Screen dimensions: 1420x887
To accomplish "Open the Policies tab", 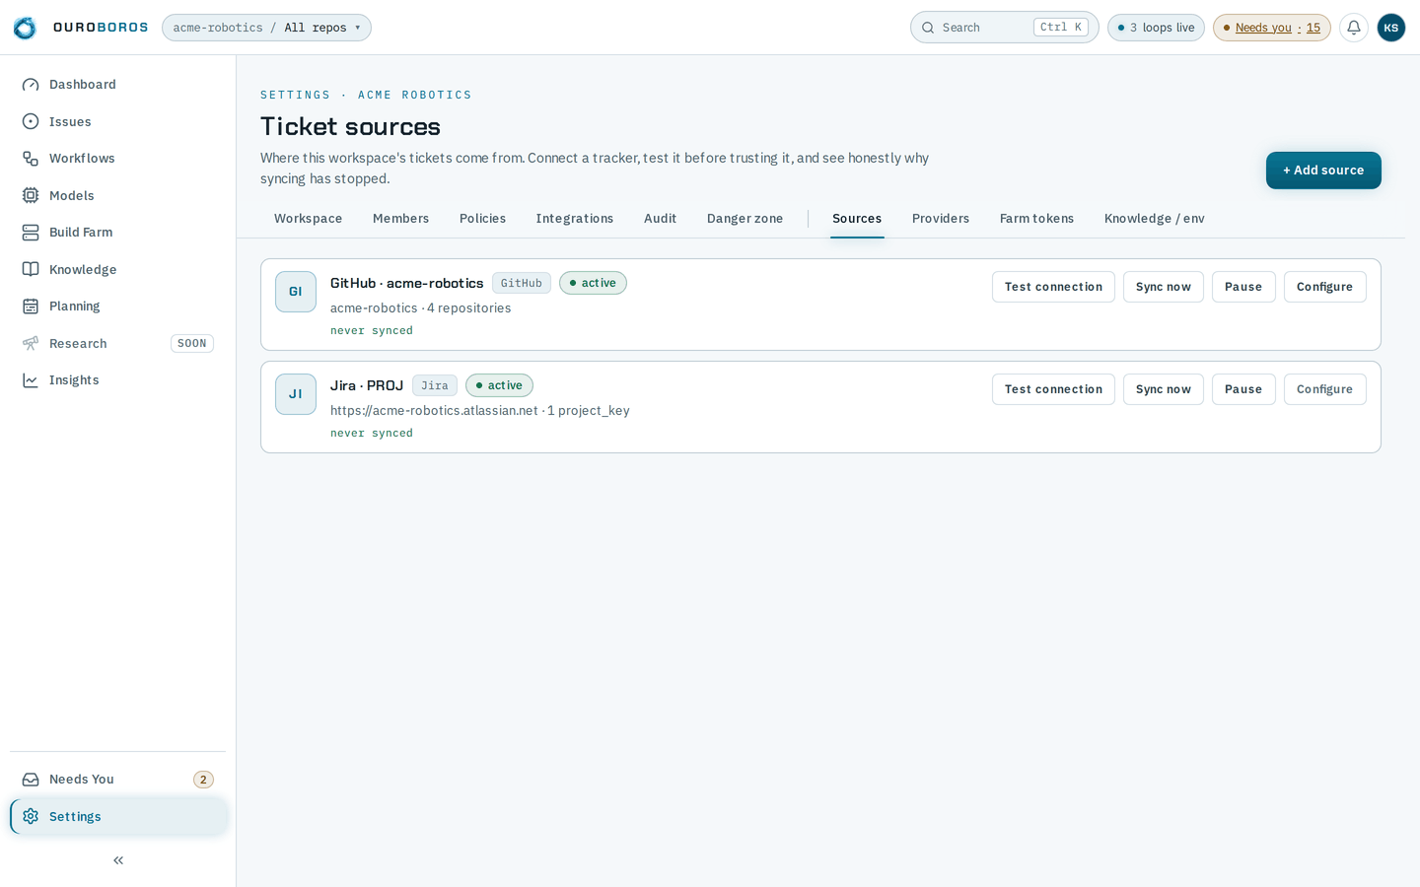I will (x=482, y=219).
